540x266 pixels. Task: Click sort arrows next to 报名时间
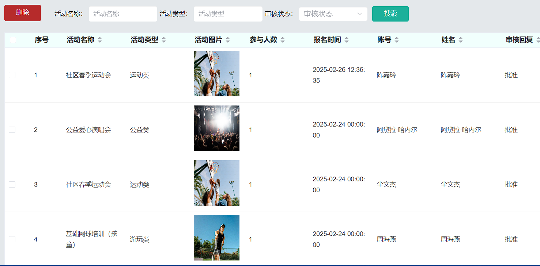[x=347, y=40]
